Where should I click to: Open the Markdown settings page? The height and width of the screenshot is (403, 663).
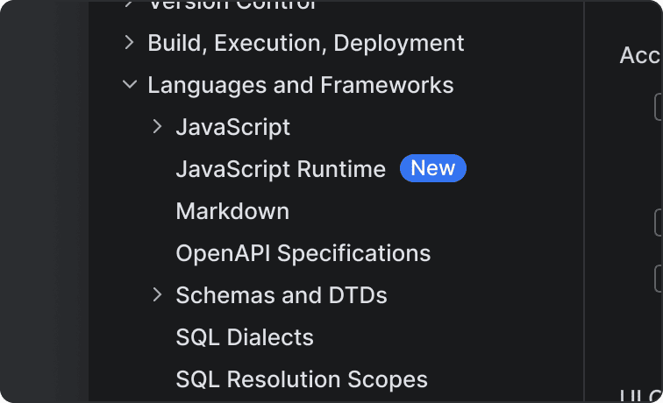(x=232, y=211)
